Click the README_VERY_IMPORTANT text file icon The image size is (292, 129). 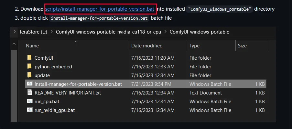[x=29, y=93]
